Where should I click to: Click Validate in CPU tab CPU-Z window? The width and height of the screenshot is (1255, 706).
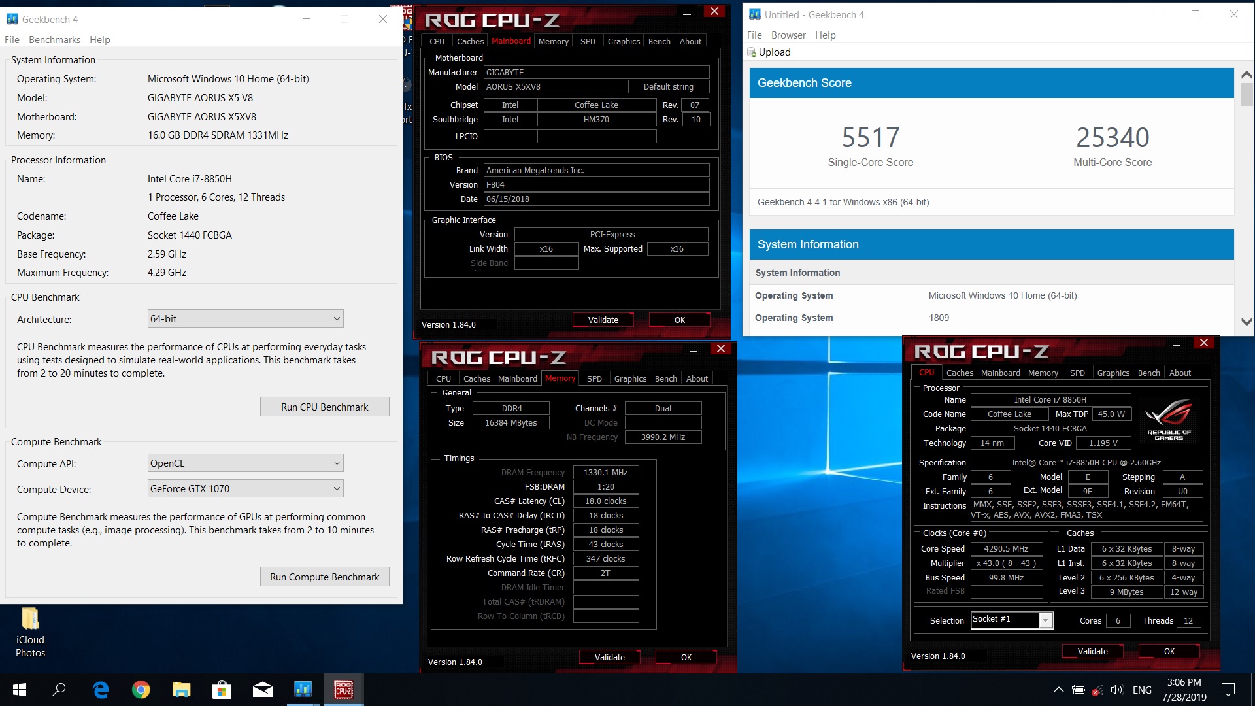tap(1092, 651)
